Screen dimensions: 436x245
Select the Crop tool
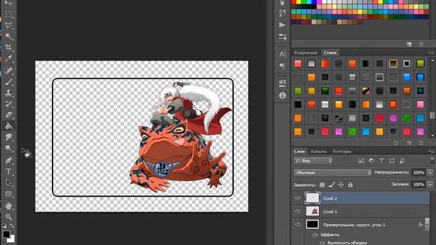pyautogui.click(x=8, y=47)
